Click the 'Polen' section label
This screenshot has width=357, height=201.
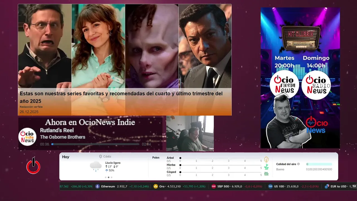pyautogui.click(x=156, y=158)
